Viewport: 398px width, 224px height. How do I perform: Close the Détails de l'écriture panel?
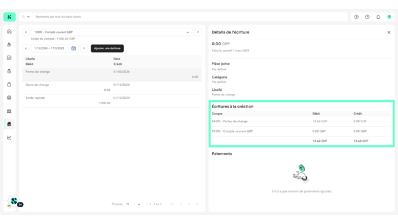click(389, 32)
